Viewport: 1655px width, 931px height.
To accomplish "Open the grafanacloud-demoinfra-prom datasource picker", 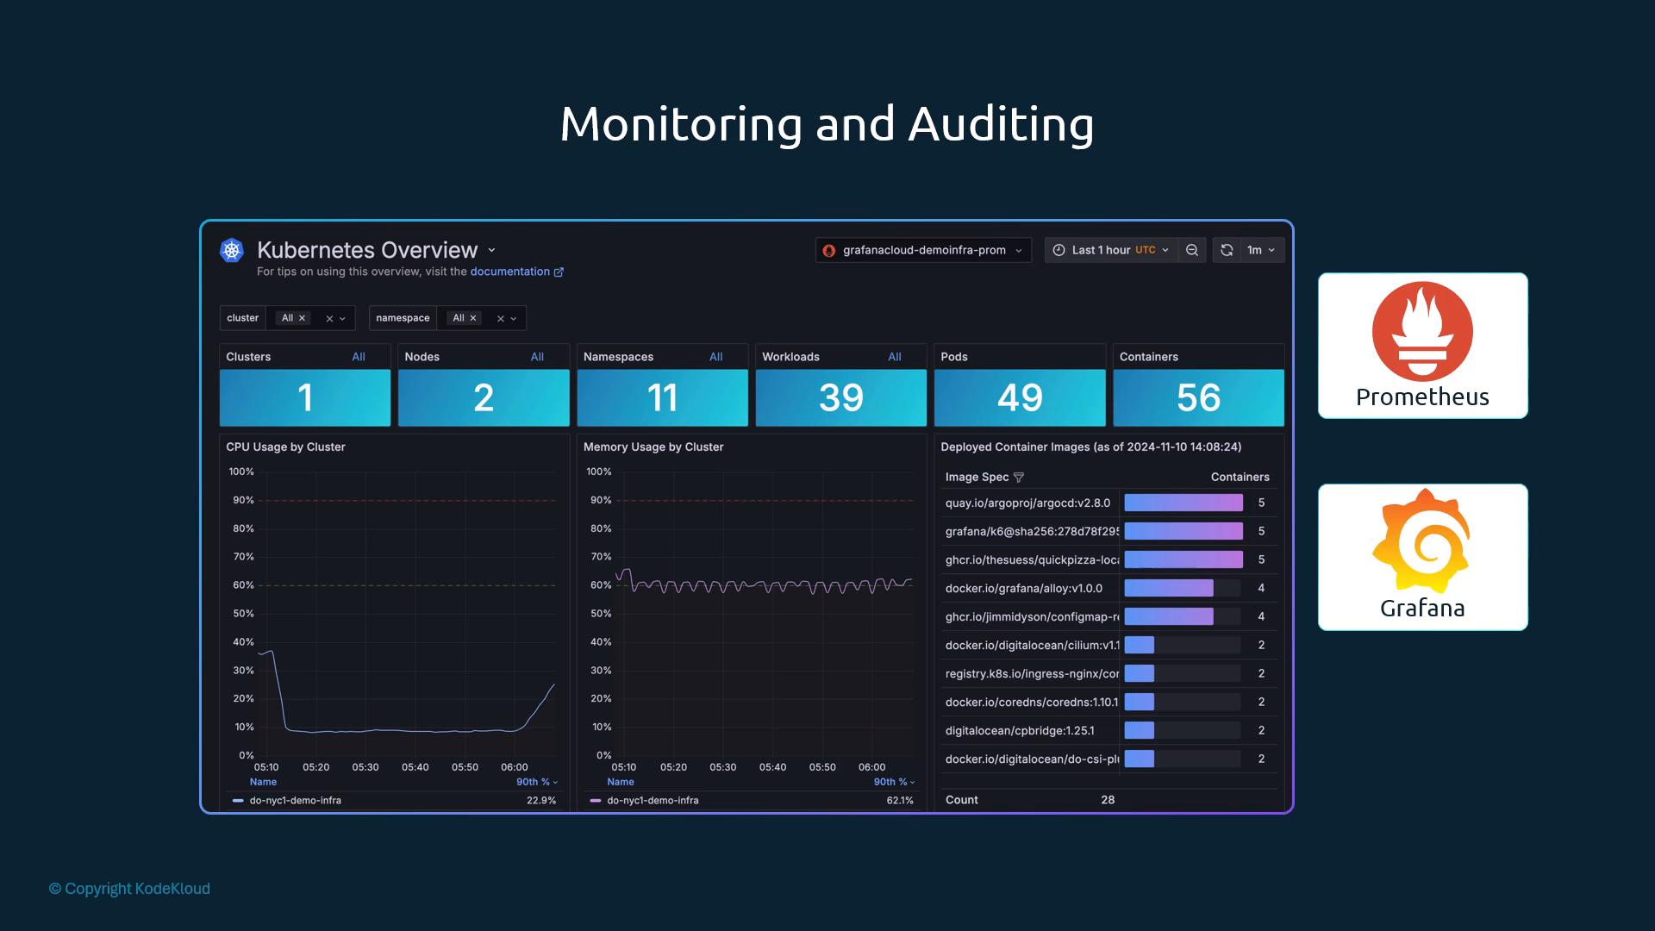I will (x=923, y=250).
